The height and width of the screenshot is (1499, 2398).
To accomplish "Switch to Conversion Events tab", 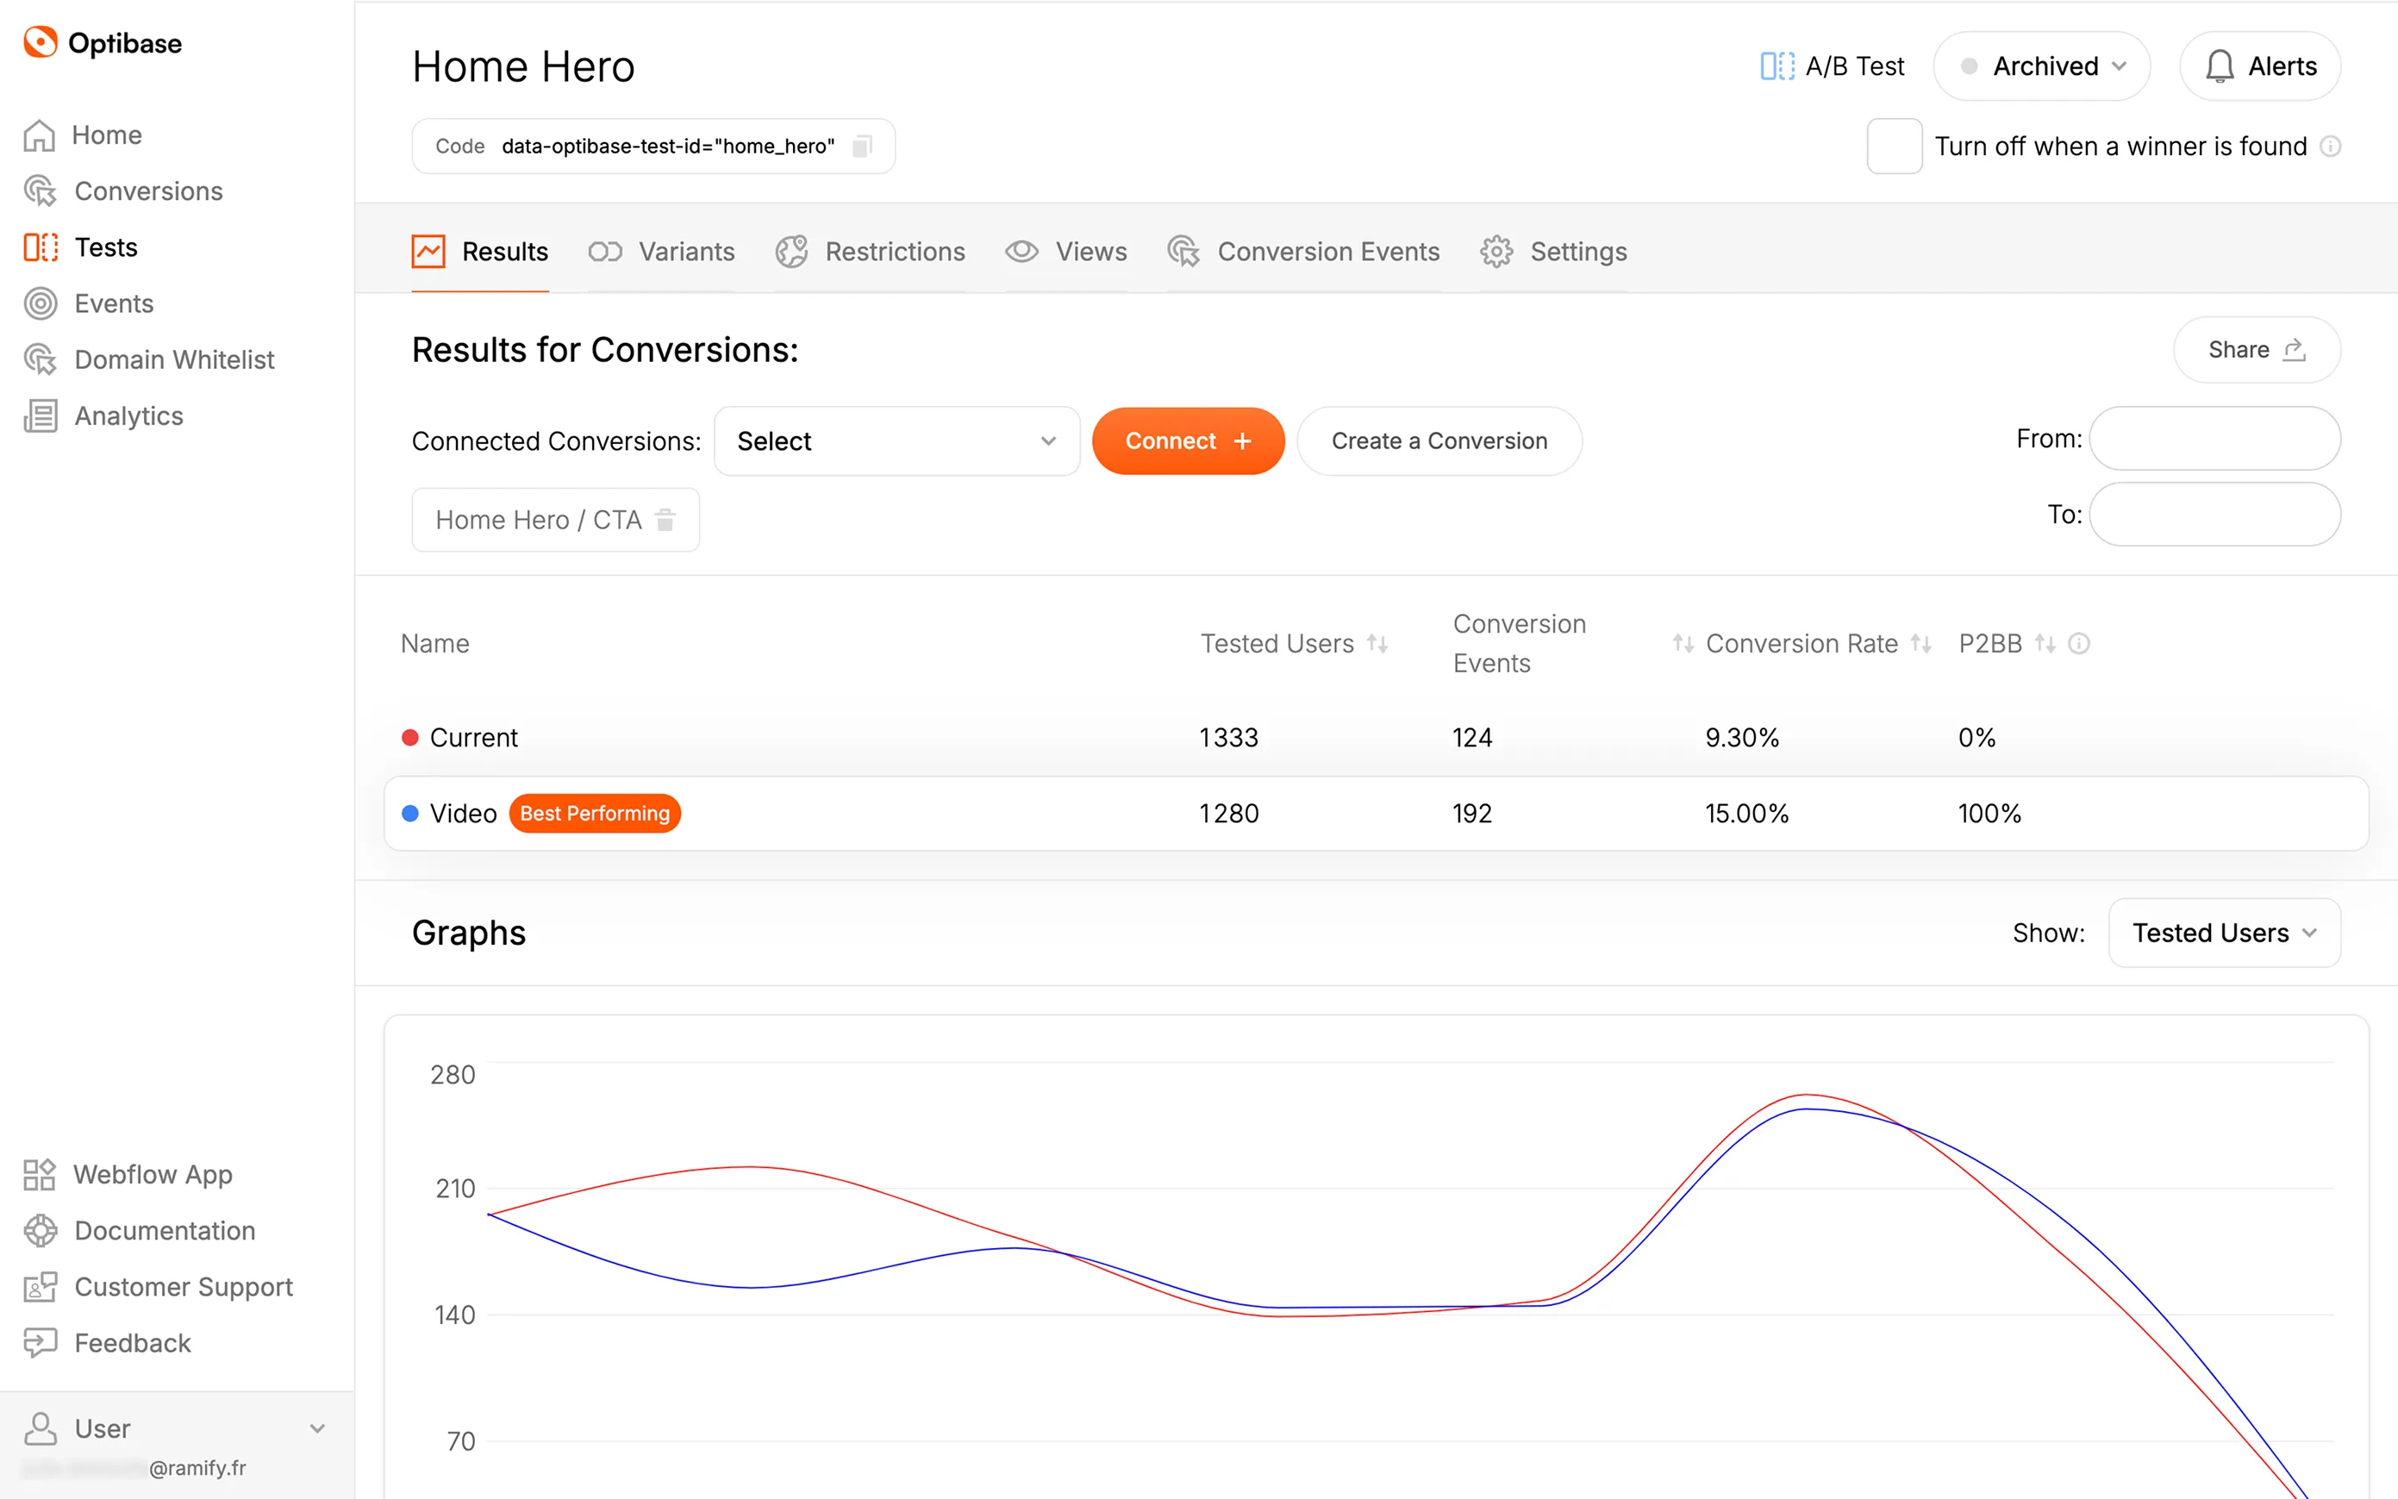I will pyautogui.click(x=1302, y=252).
